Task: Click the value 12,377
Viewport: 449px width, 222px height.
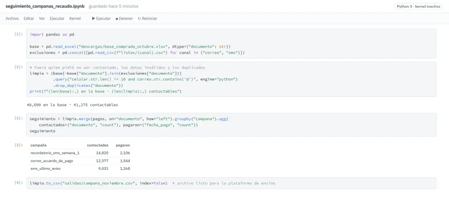Action: point(102,161)
